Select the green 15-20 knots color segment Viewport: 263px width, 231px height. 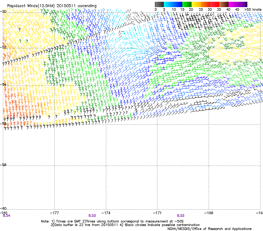click(187, 4)
